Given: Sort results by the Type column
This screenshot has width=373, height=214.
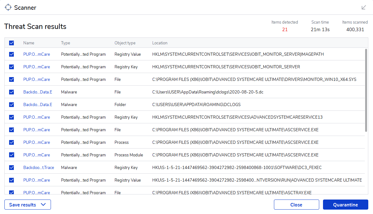Looking at the screenshot, I should 65,43.
